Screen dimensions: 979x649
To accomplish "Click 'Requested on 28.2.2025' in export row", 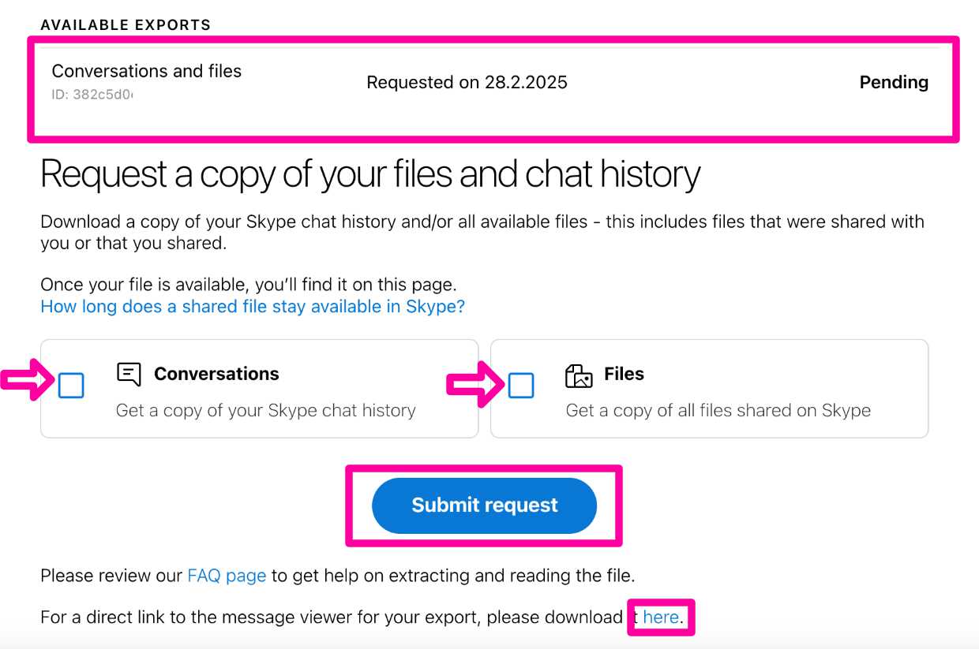I will [467, 82].
